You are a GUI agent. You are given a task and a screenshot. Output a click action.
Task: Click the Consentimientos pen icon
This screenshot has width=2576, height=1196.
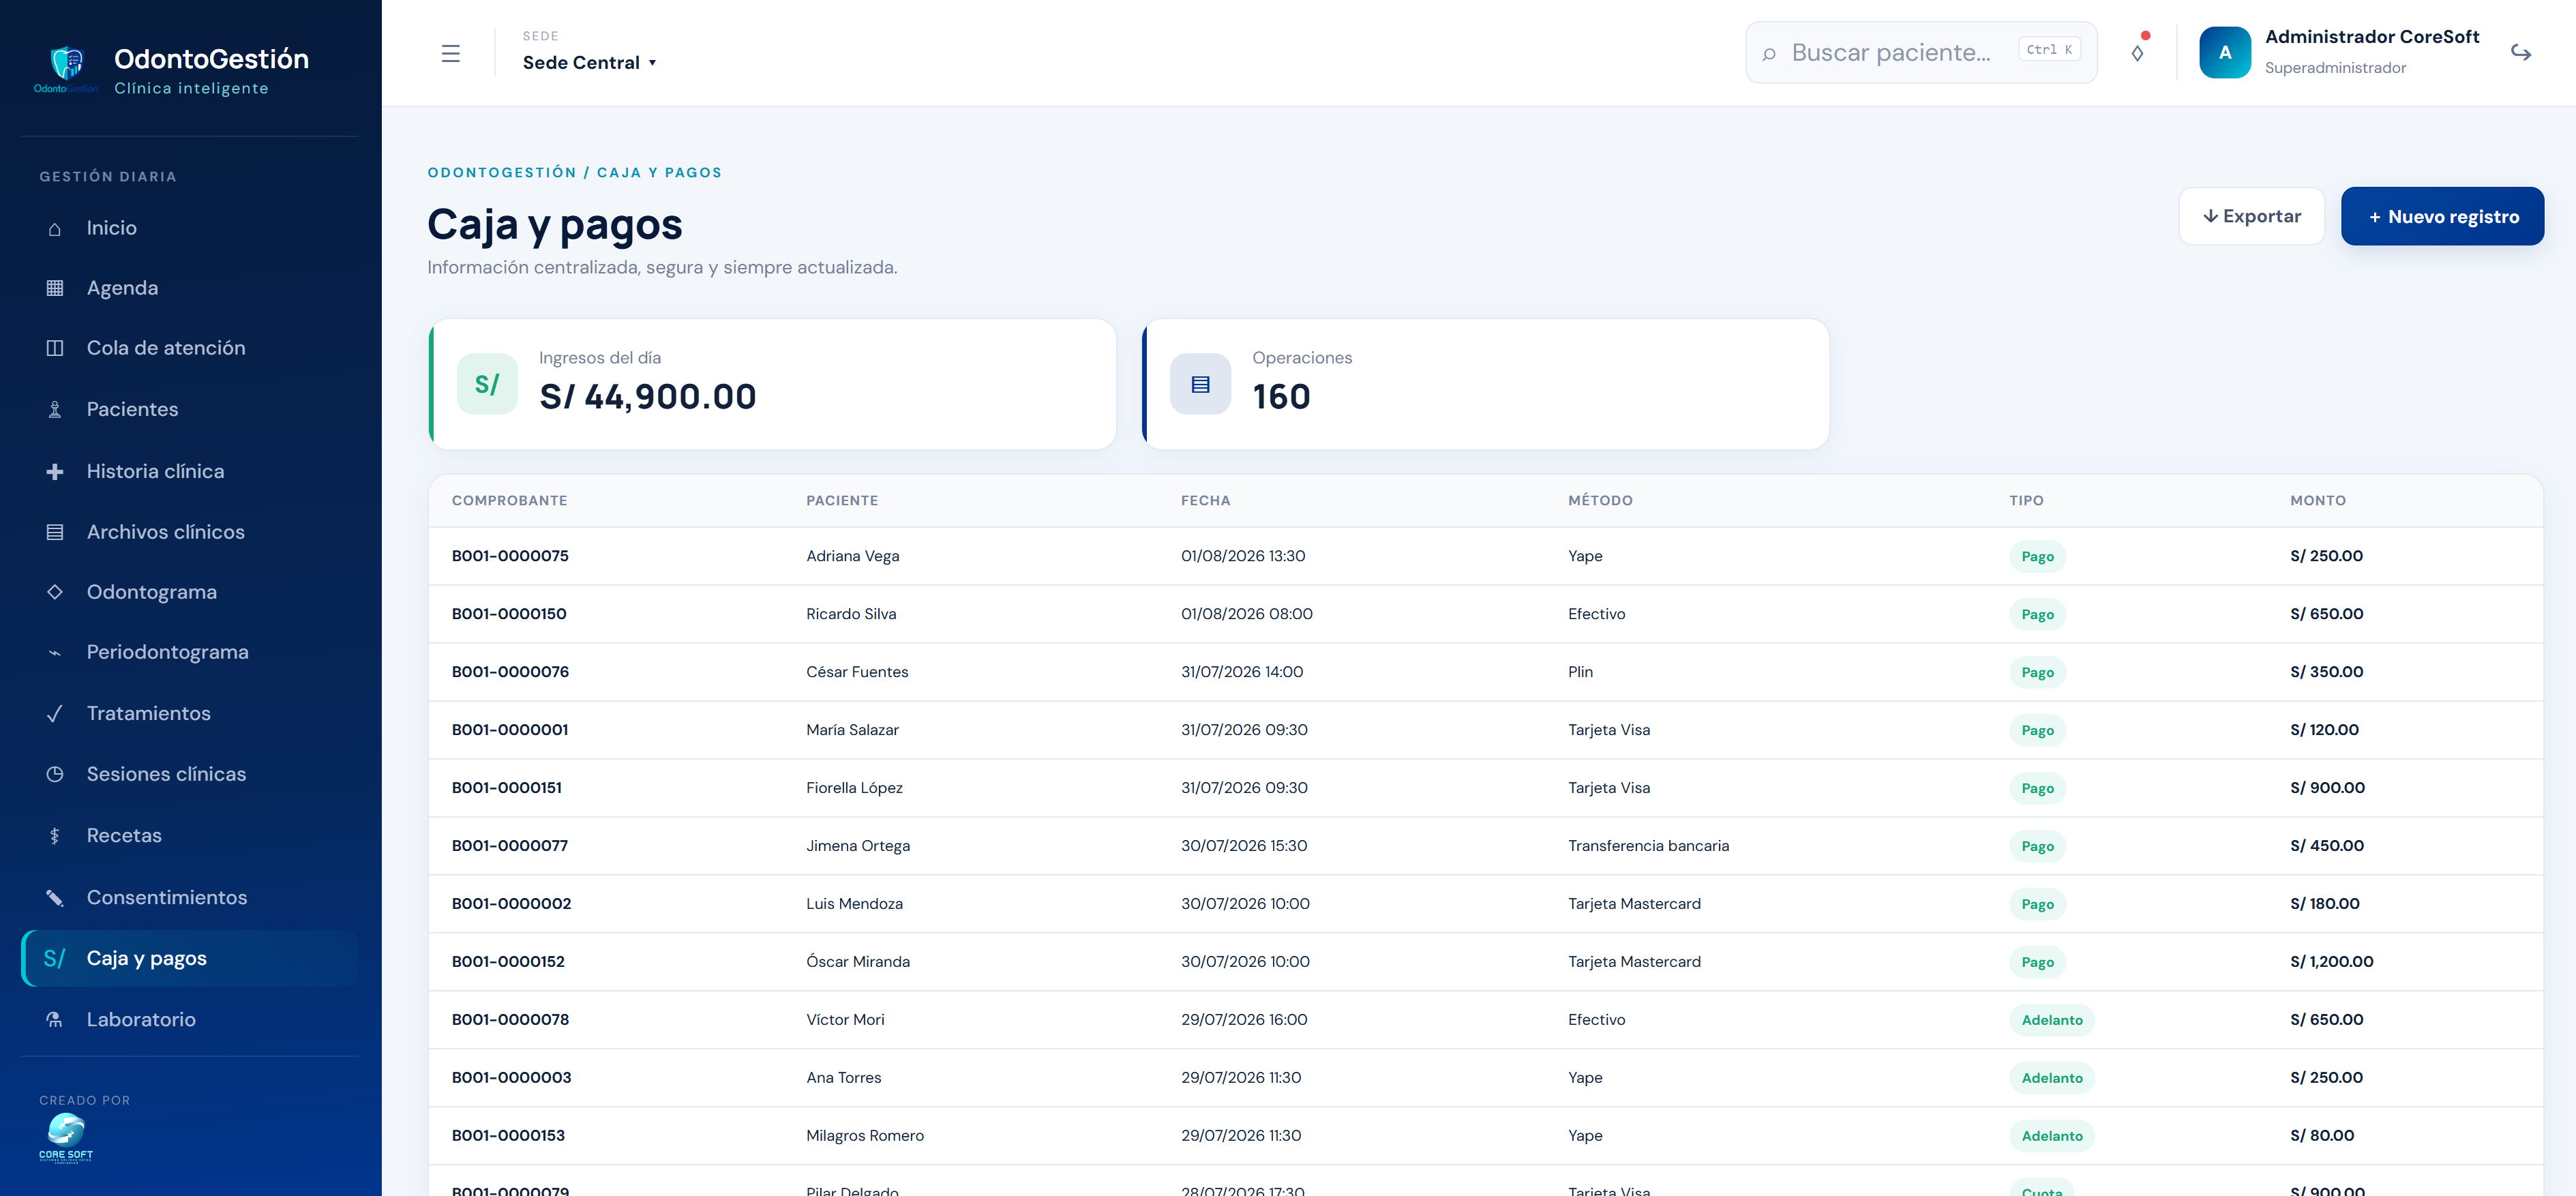55,897
